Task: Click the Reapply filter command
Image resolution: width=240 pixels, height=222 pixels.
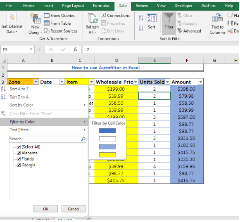Action: point(188,23)
